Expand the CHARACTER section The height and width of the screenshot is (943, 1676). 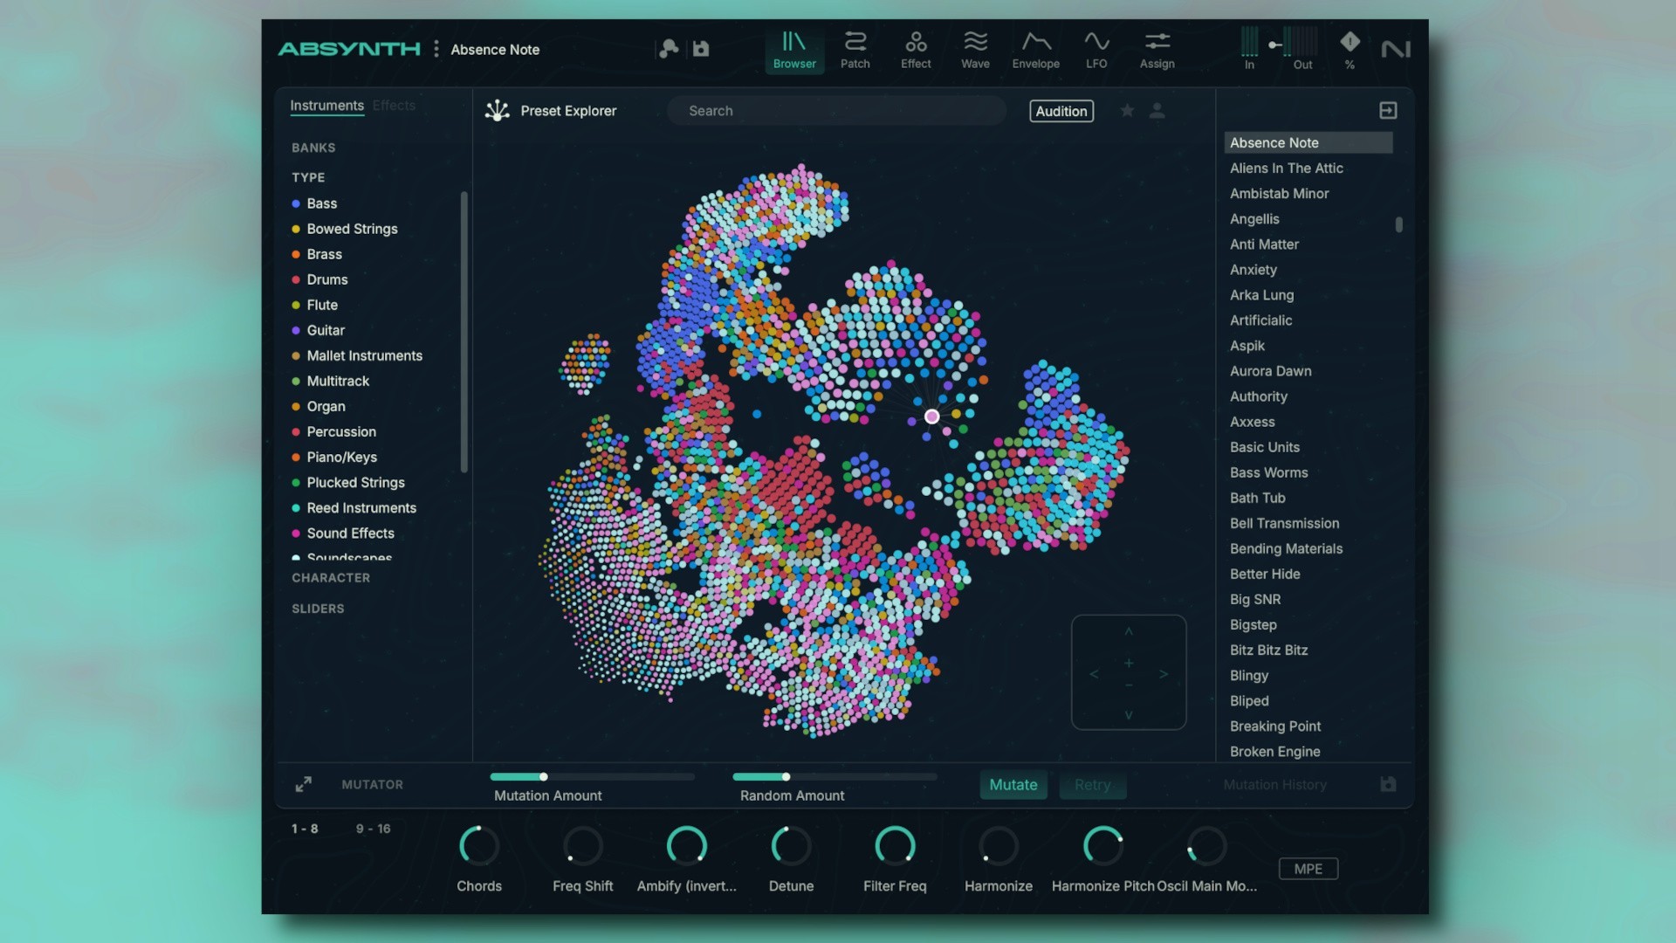(331, 578)
